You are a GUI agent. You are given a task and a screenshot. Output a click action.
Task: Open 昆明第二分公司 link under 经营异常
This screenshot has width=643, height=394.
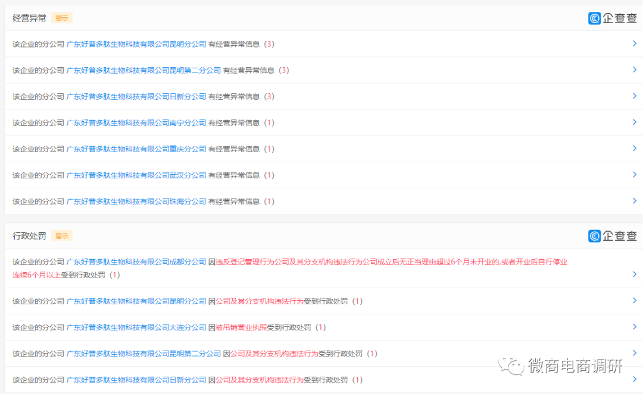pyautogui.click(x=143, y=70)
